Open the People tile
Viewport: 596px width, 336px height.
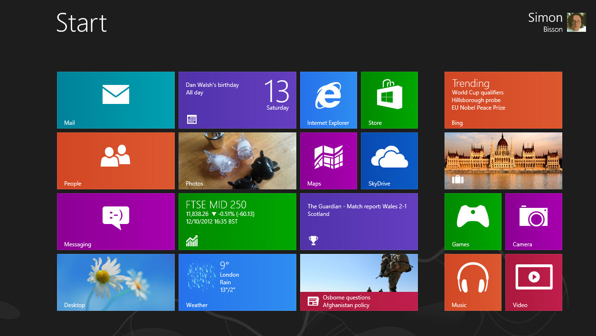[x=116, y=161]
